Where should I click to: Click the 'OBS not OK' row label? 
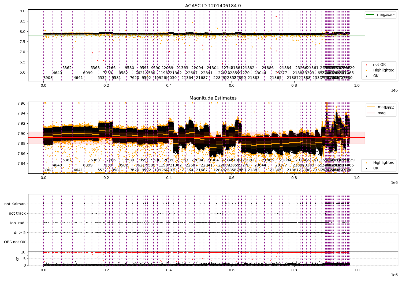click(15, 242)
